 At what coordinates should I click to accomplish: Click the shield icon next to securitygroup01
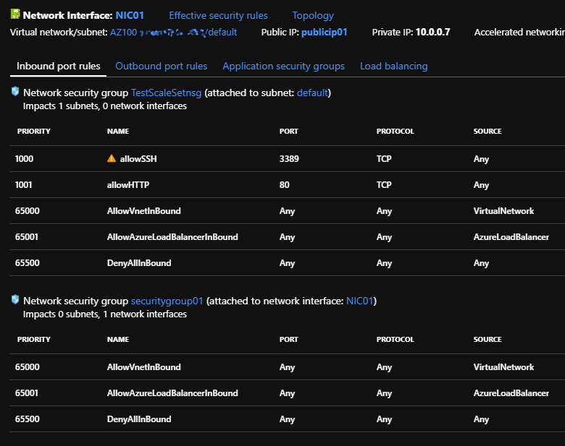point(15,300)
